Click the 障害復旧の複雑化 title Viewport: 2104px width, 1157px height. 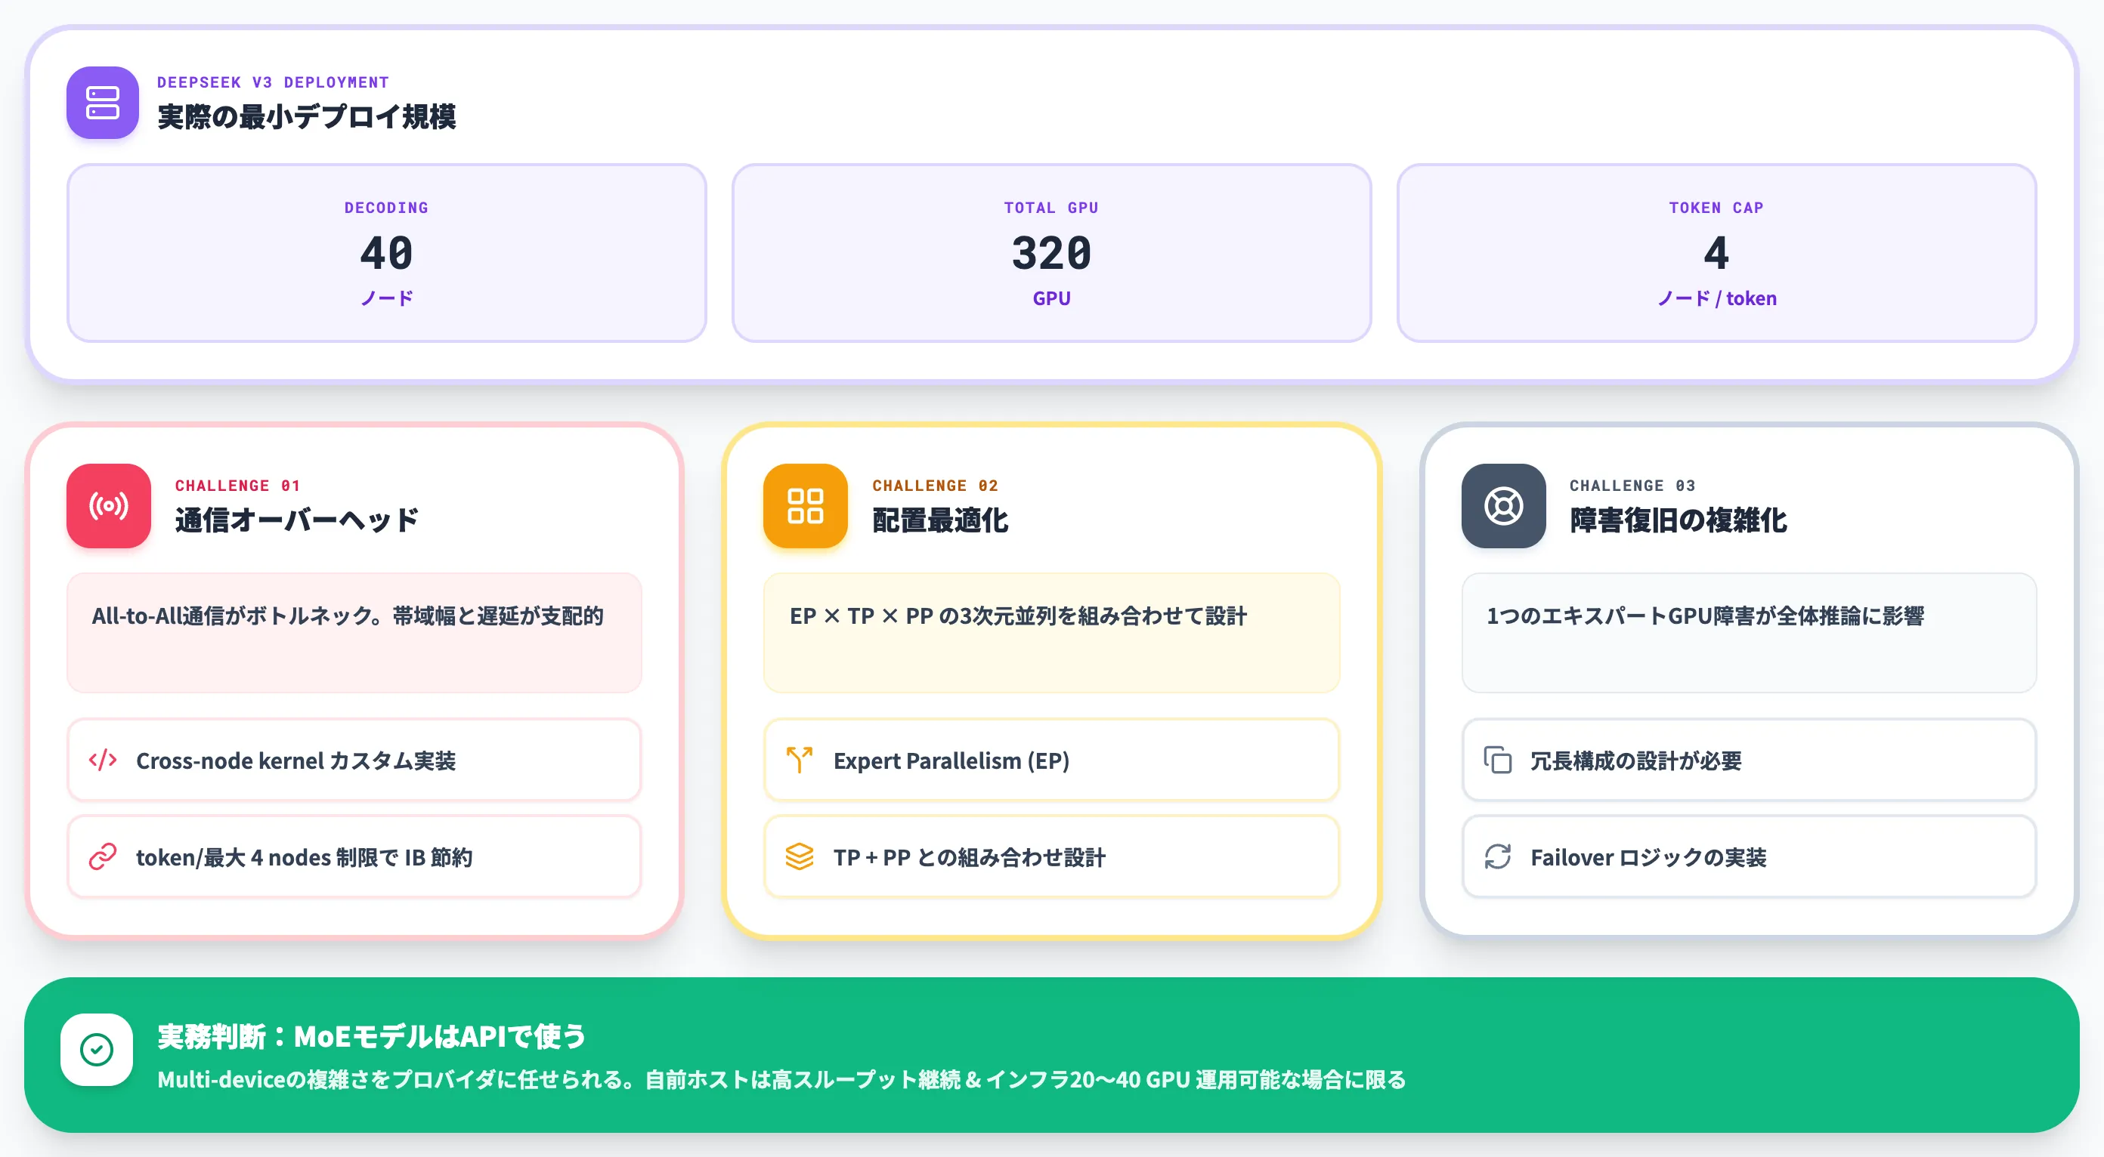(1679, 520)
